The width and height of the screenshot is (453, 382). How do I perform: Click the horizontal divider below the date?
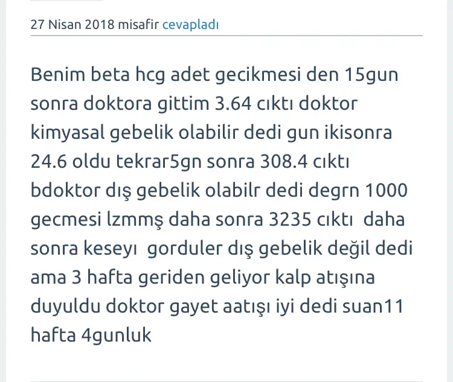pyautogui.click(x=226, y=36)
